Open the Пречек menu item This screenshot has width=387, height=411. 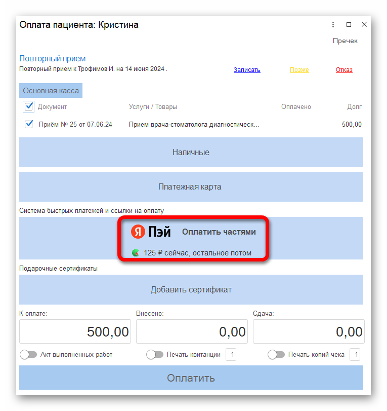pyautogui.click(x=345, y=41)
